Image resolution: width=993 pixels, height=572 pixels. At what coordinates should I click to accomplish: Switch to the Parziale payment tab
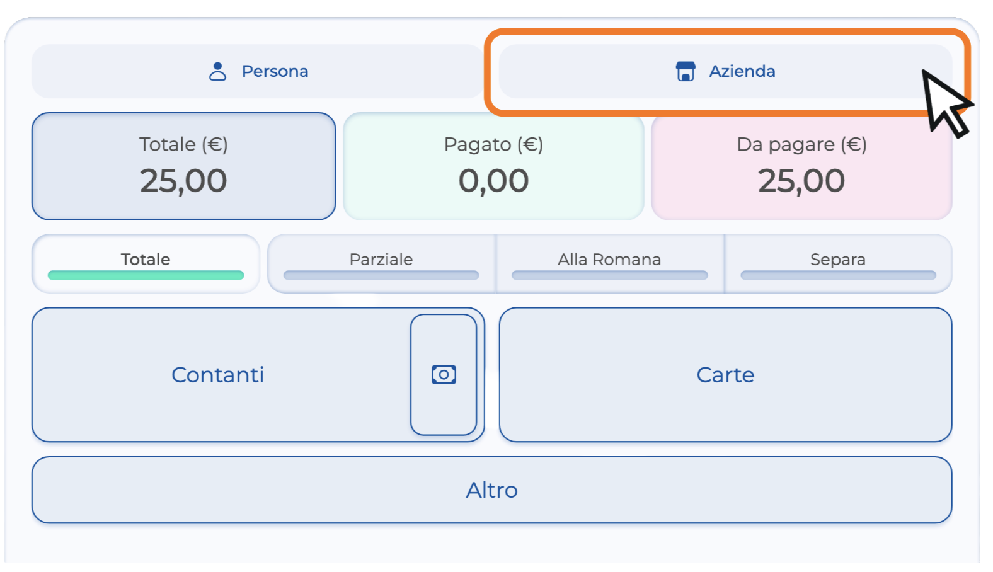click(381, 259)
